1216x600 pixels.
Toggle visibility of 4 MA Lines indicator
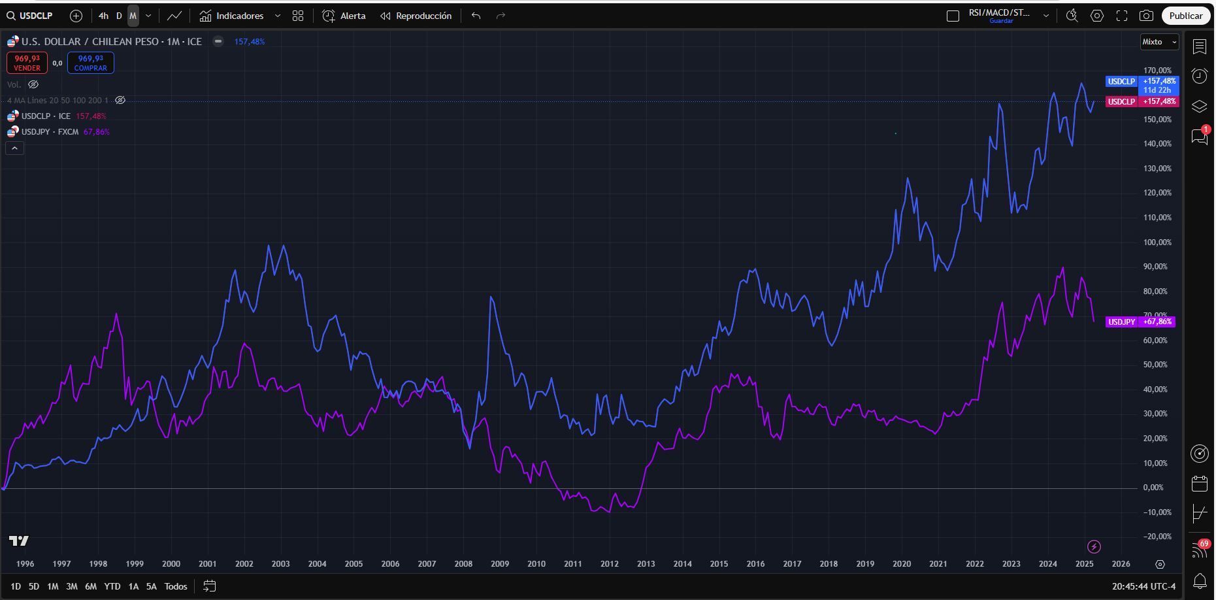click(120, 100)
